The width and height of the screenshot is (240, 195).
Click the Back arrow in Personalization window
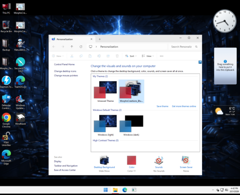[54, 47]
